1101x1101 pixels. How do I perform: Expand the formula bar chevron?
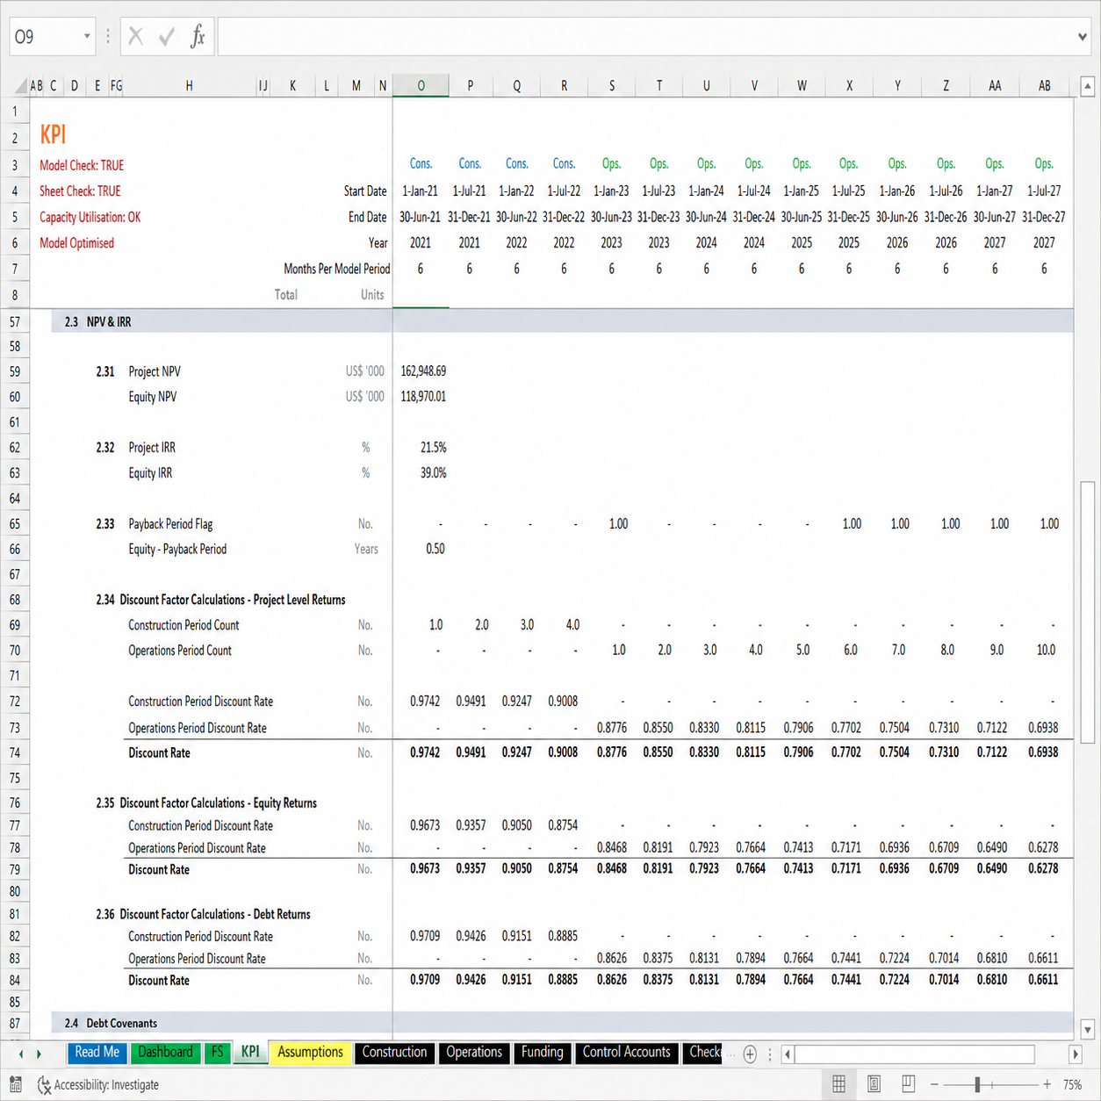pos(1083,37)
